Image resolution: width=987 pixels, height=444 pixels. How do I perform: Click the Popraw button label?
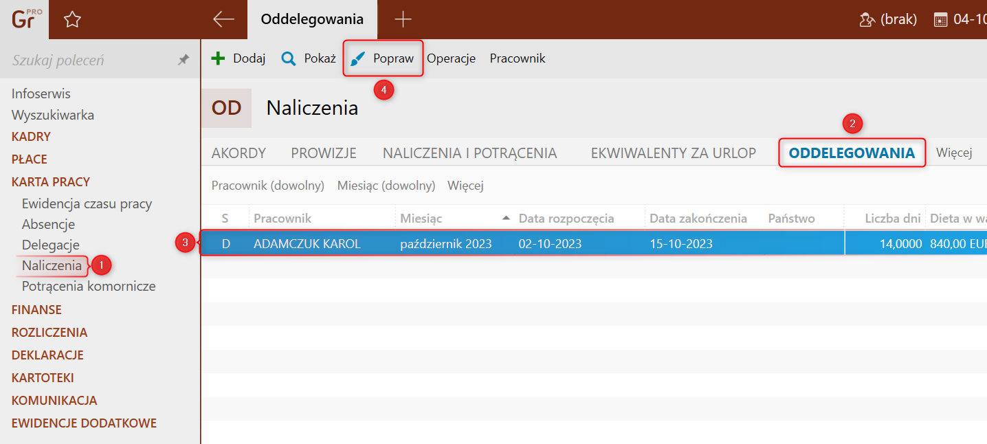click(394, 58)
